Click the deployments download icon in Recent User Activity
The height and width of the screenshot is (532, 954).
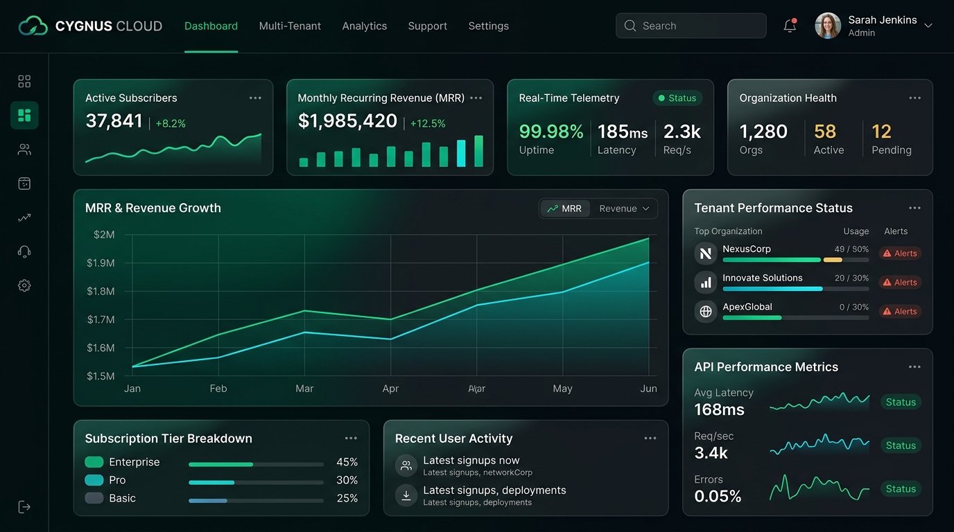[406, 495]
